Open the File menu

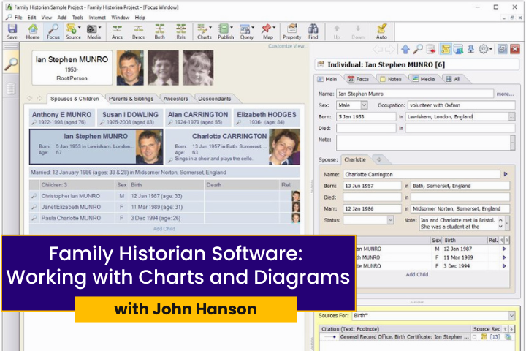pyautogui.click(x=18, y=18)
